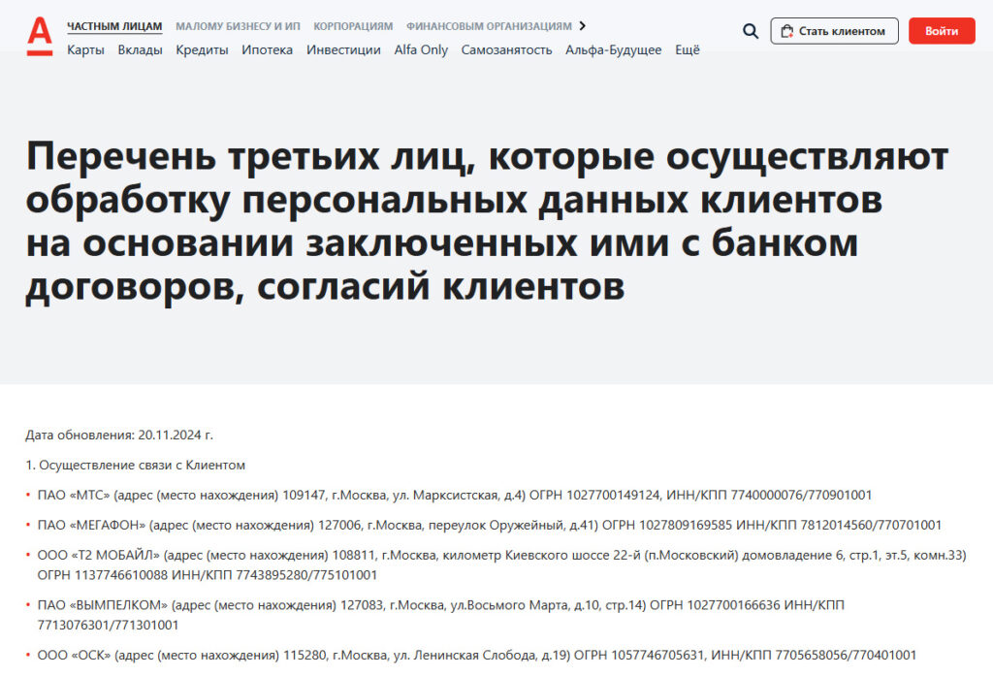Navigate to Кредиты
993x677 pixels.
(202, 50)
